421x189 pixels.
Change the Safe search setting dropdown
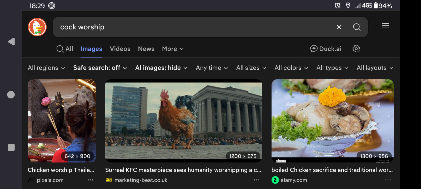click(x=100, y=68)
